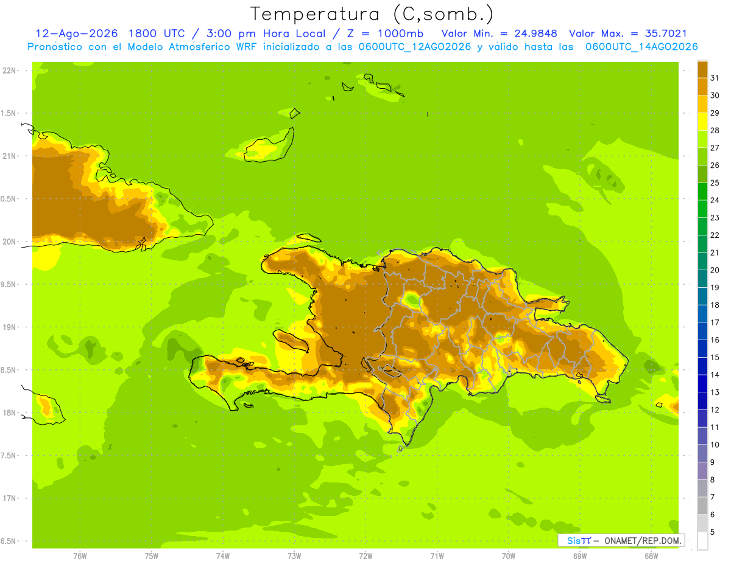Pick the blue swatch between 16 and 17
Image resolution: width=731 pixels, height=564 pixels.
coord(703,331)
